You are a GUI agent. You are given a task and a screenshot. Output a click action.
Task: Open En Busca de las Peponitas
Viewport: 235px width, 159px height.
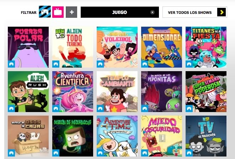[x=161, y=91]
